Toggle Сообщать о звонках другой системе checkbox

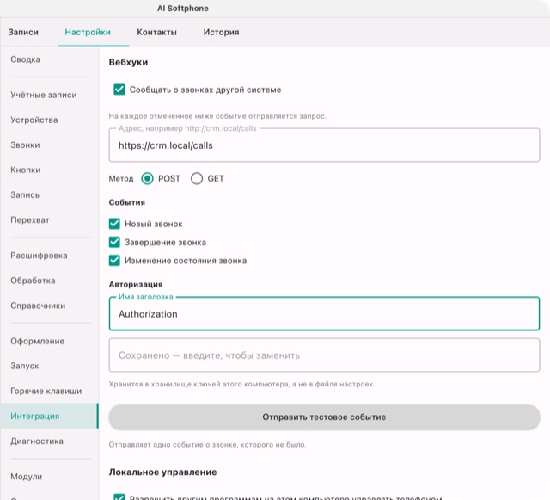tap(119, 90)
